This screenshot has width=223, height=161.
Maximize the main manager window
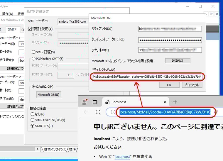coord(200,6)
